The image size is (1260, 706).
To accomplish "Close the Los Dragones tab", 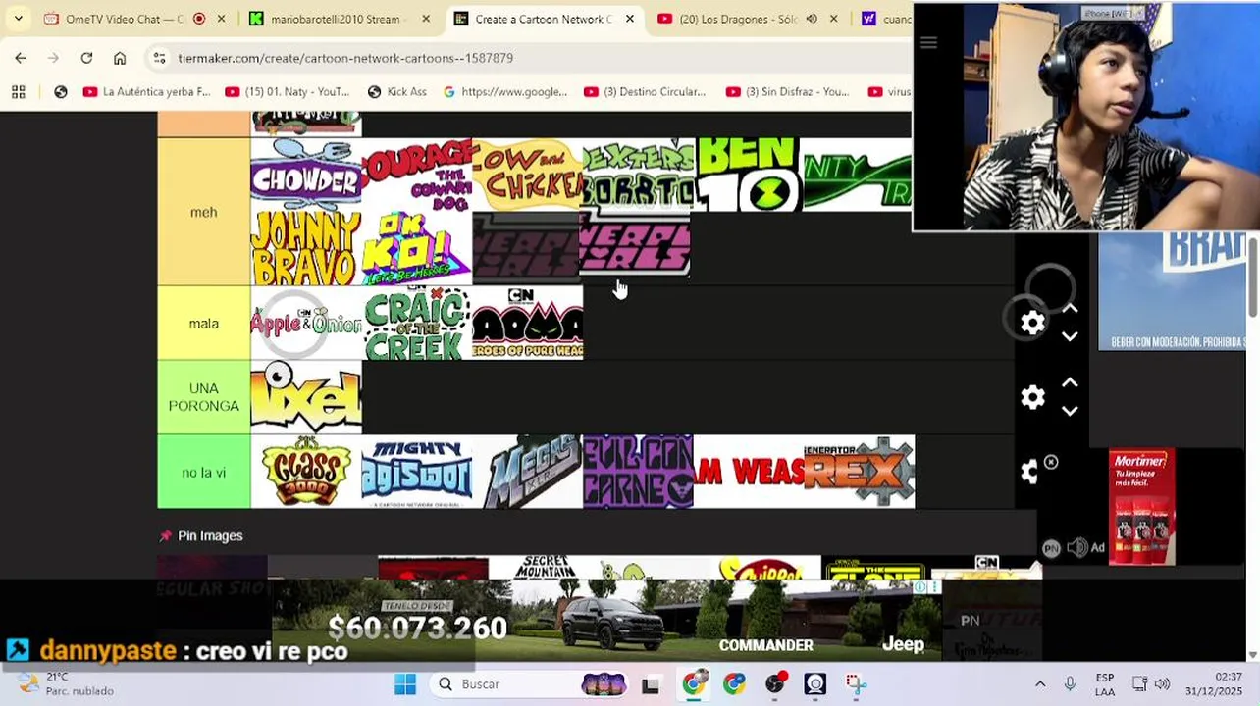I will (833, 19).
